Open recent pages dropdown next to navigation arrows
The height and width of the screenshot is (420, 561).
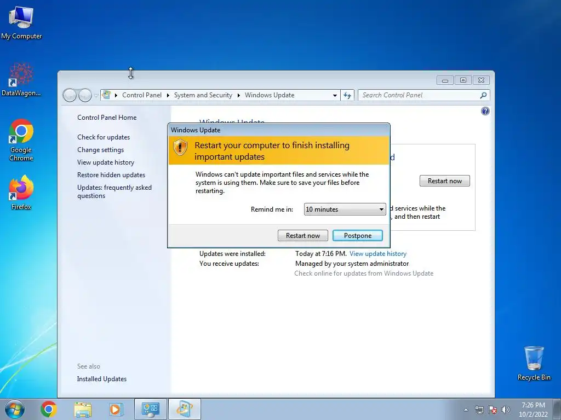point(96,95)
